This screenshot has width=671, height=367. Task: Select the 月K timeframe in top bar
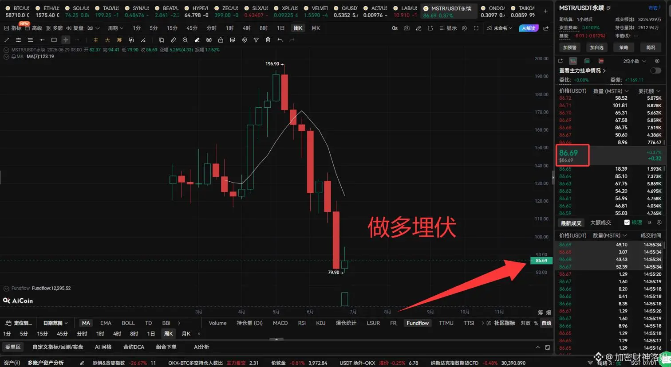coord(316,28)
